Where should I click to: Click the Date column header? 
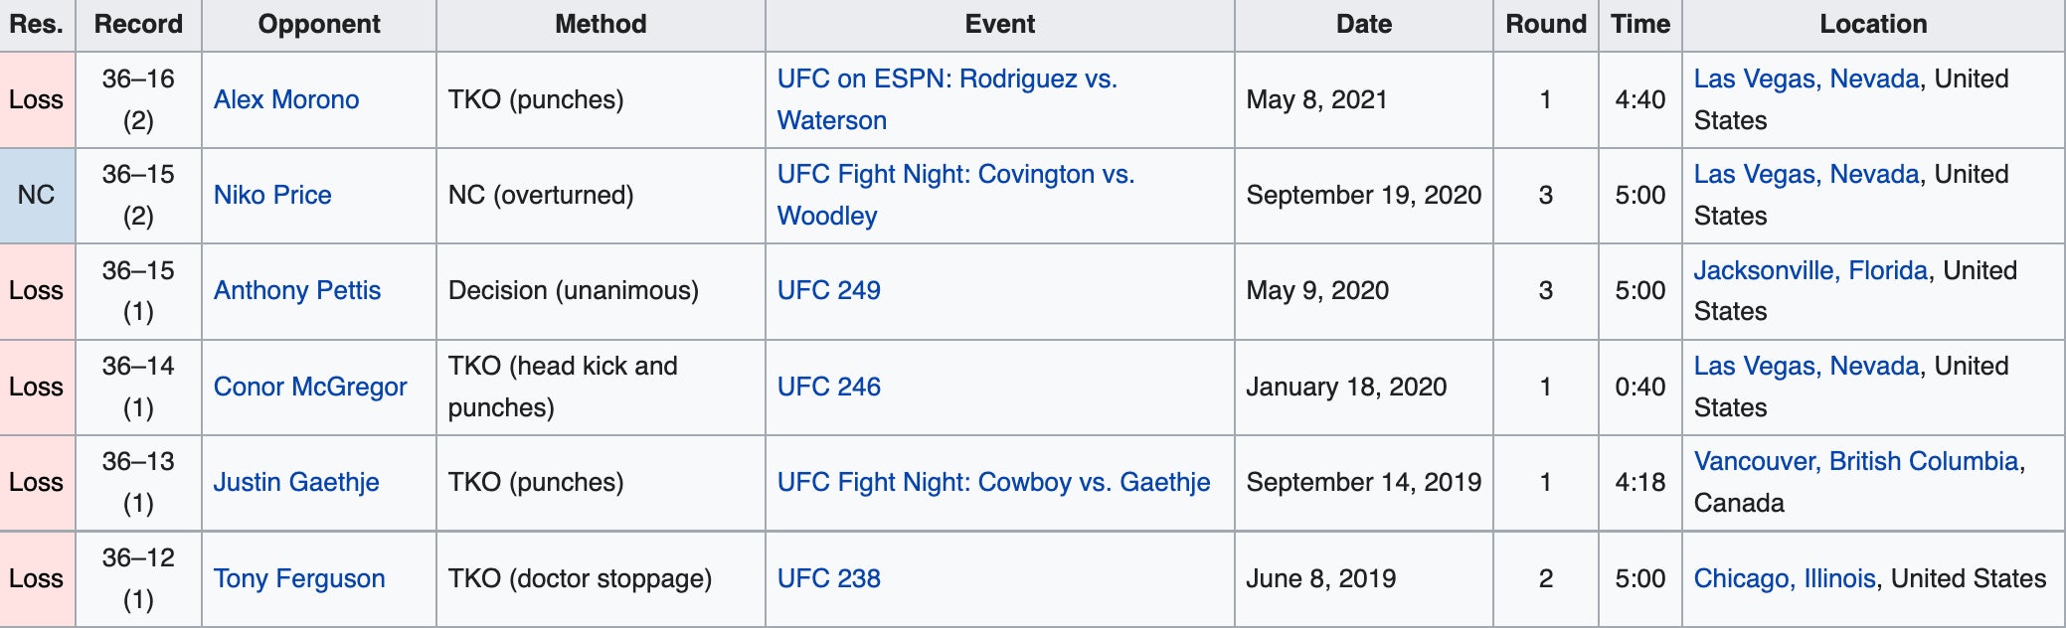coord(1363,25)
